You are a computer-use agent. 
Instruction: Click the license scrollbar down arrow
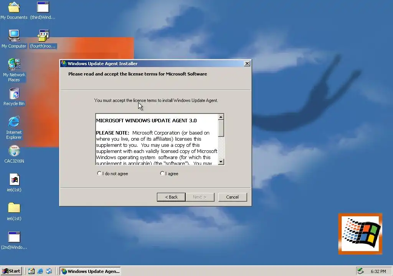[221, 161]
